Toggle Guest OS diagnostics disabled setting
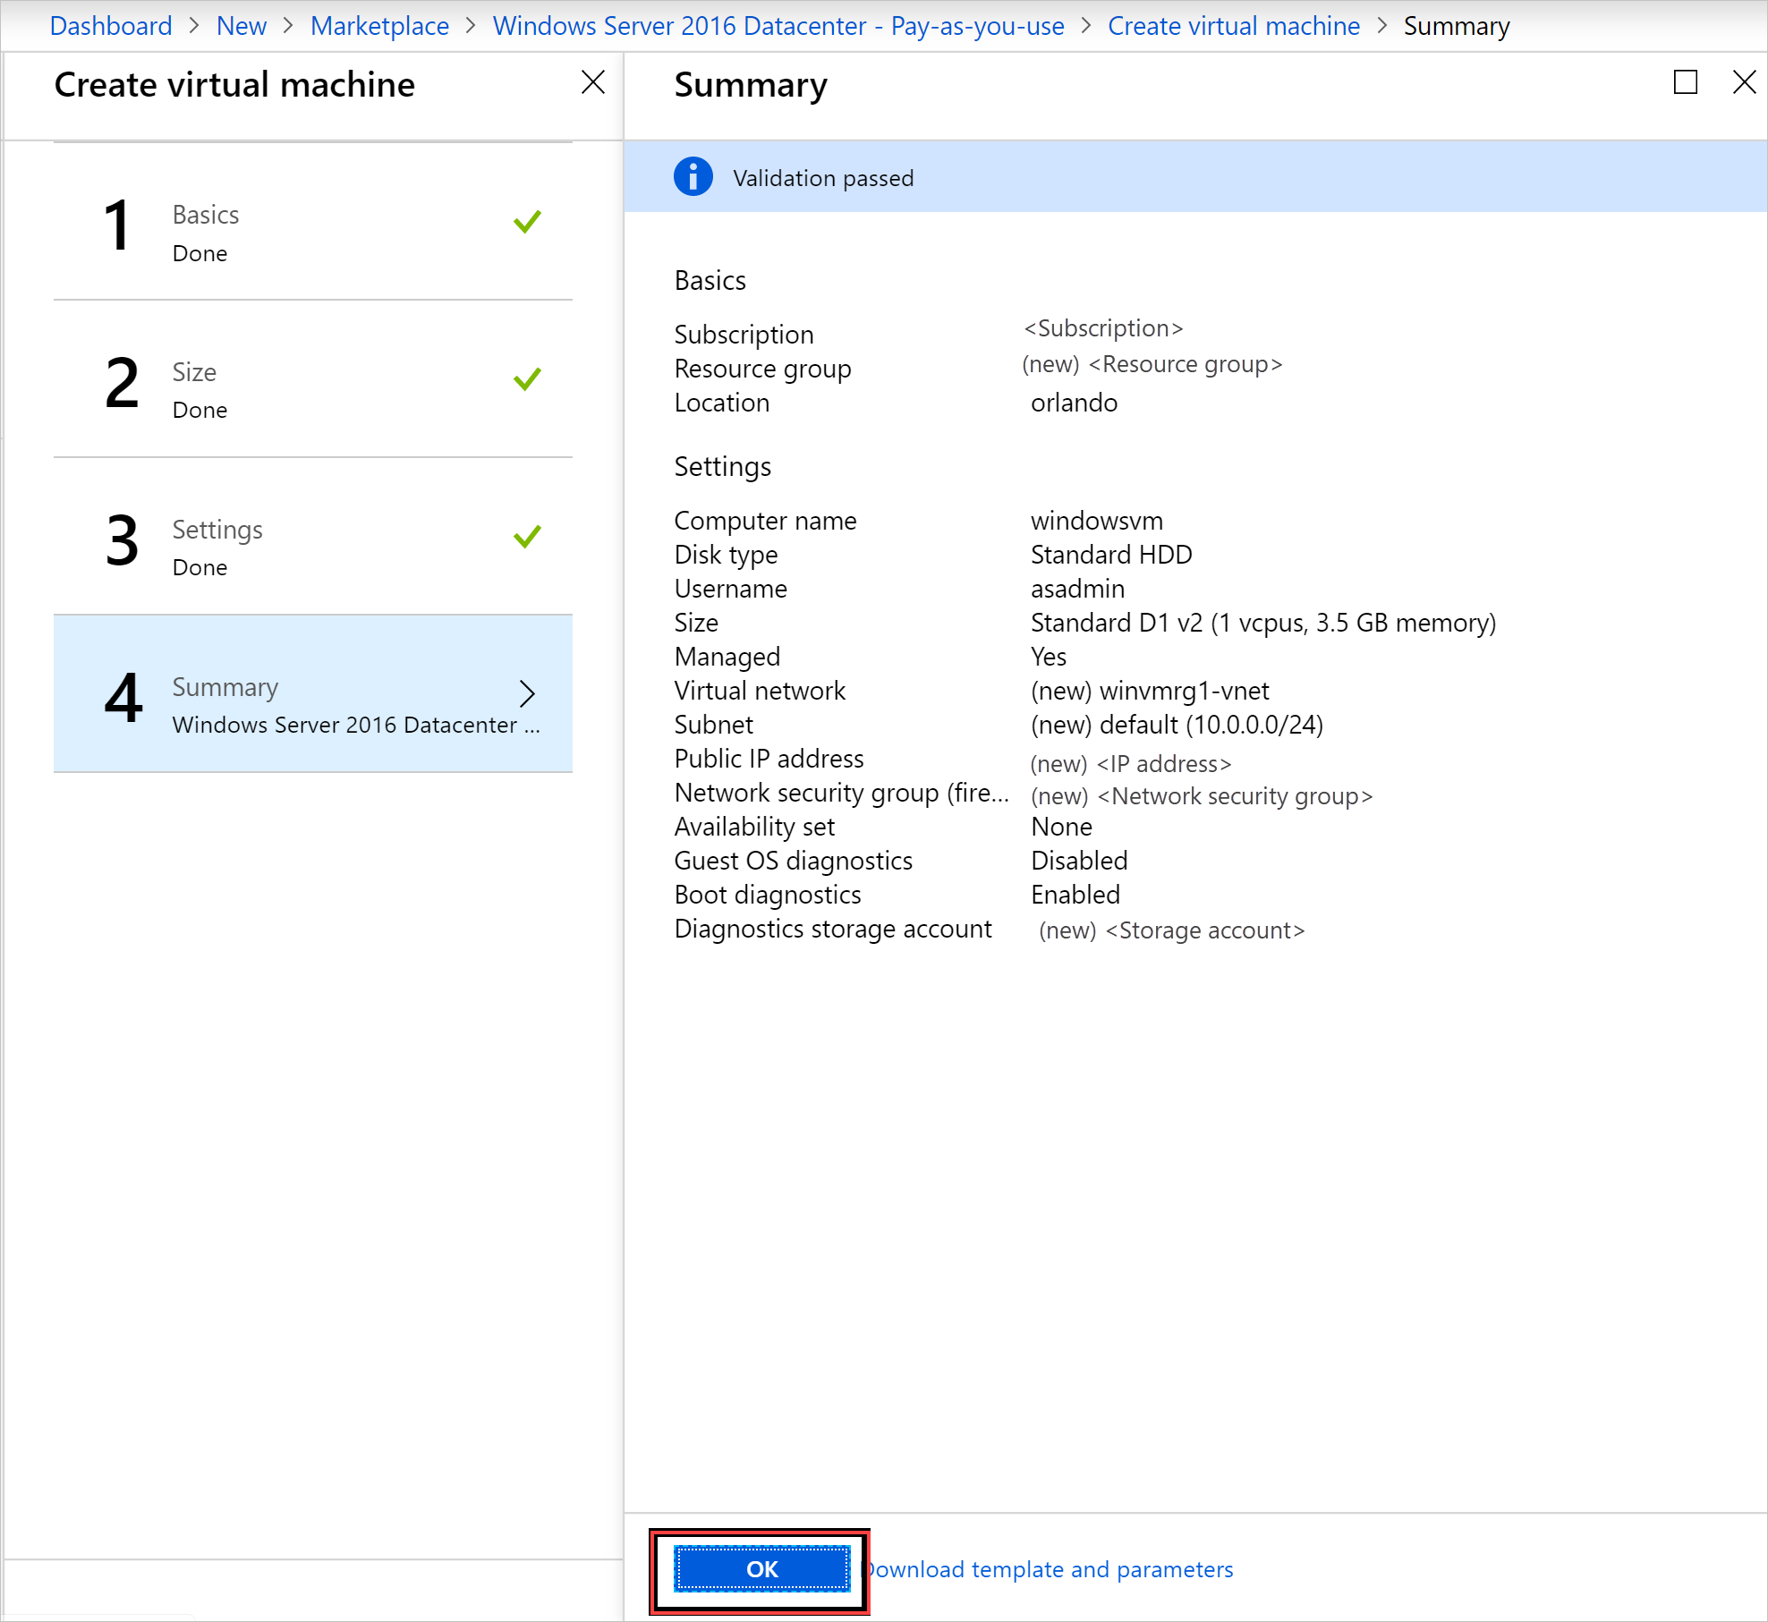Image resolution: width=1768 pixels, height=1622 pixels. [1078, 861]
